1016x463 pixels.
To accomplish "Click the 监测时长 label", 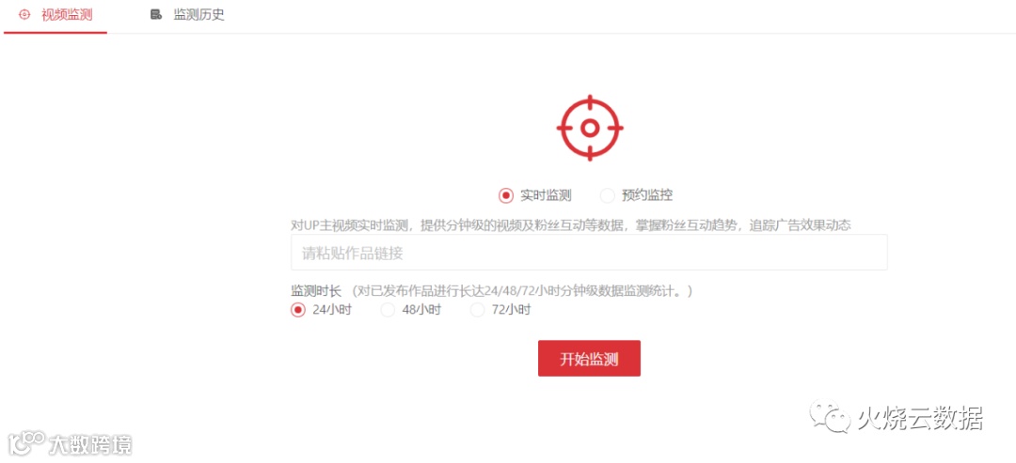I will pyautogui.click(x=315, y=292).
